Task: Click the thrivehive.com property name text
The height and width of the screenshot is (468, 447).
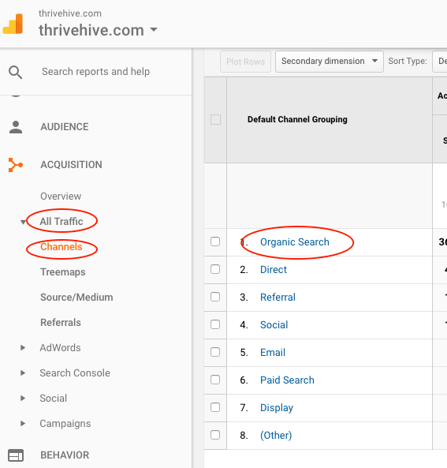Action: [x=91, y=30]
